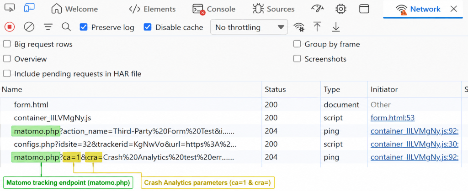Toggle device emulation icon
Screen dimensions: 468x191
point(29,8)
